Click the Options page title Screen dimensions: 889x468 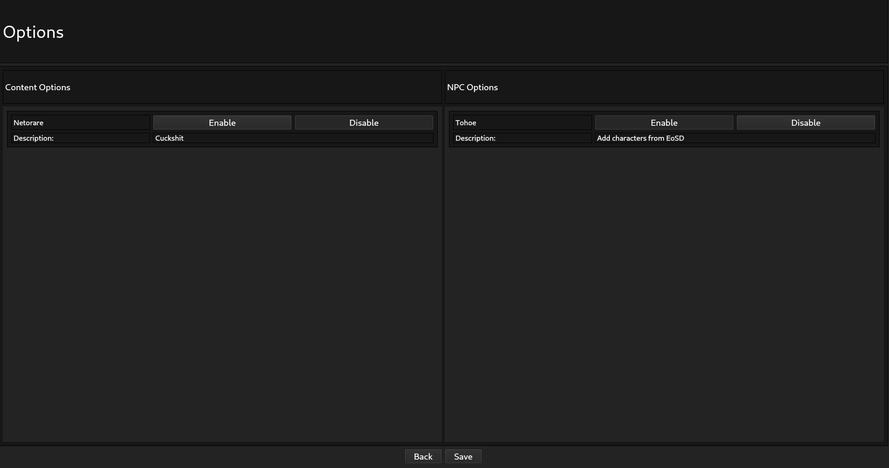tap(33, 32)
